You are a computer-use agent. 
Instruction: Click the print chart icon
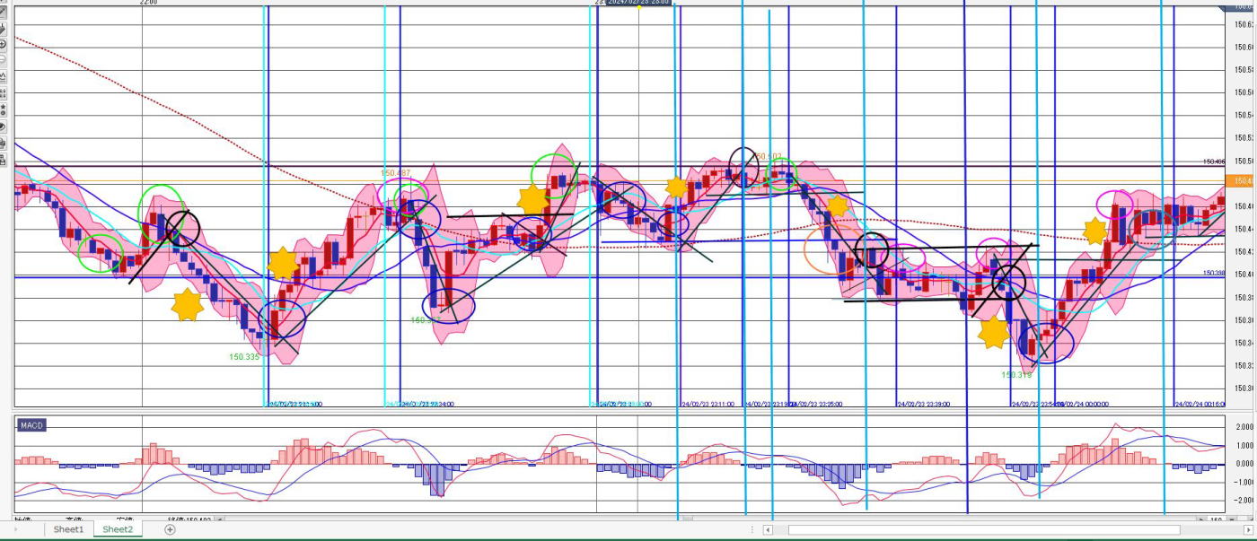(3, 144)
